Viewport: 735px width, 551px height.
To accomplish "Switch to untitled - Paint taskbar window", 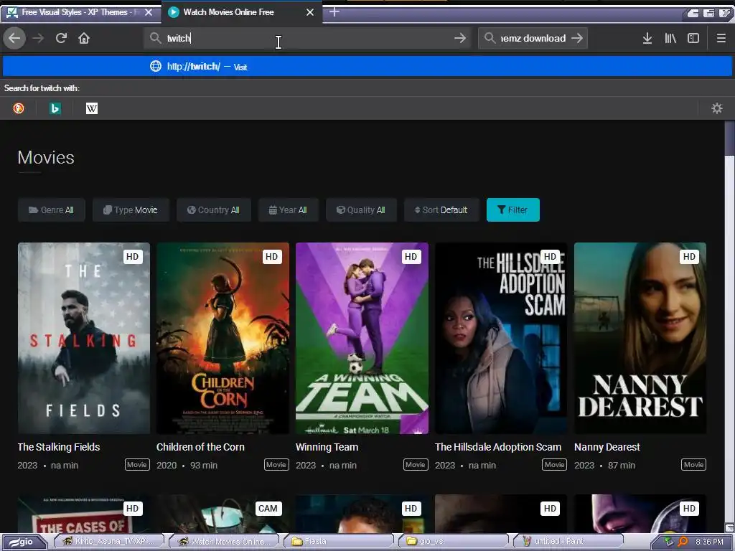I will click(568, 542).
